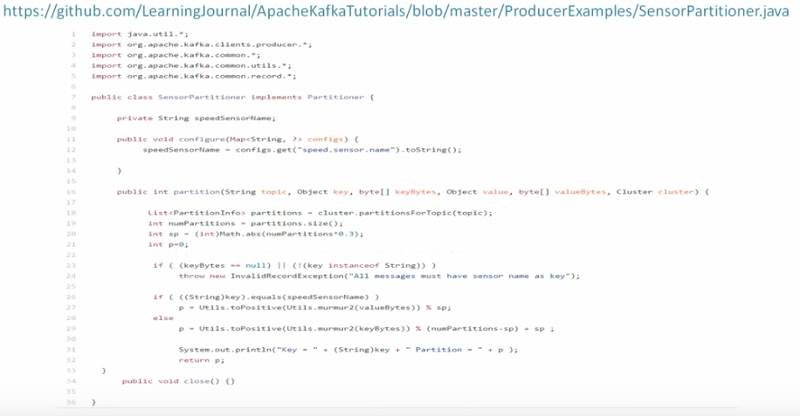
Task: Click 'cluster.partitionsForTopic(topic)' call
Action: coord(403,213)
